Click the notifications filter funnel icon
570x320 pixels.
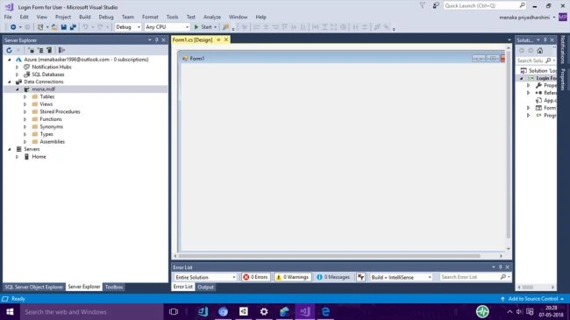[422, 5]
